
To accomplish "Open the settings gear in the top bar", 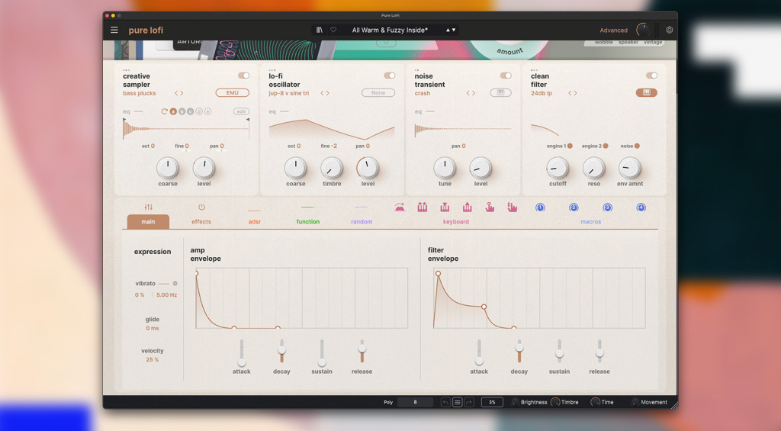I will 670,30.
